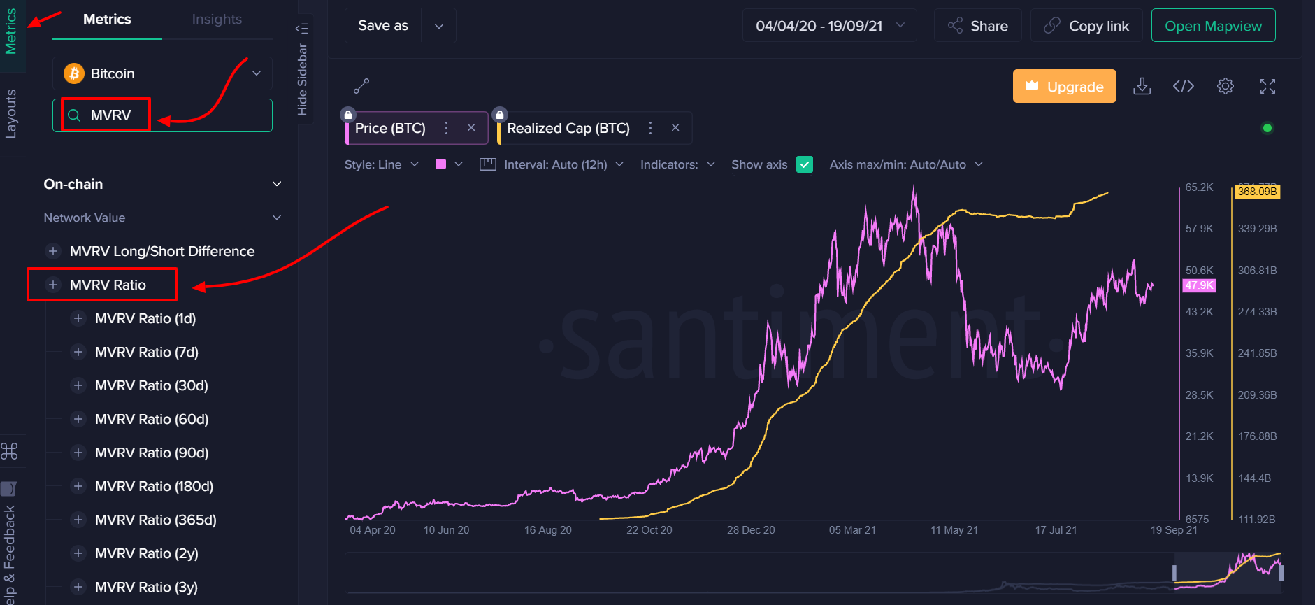1315x605 pixels.
Task: Switch to the Metrics tab
Action: [107, 20]
